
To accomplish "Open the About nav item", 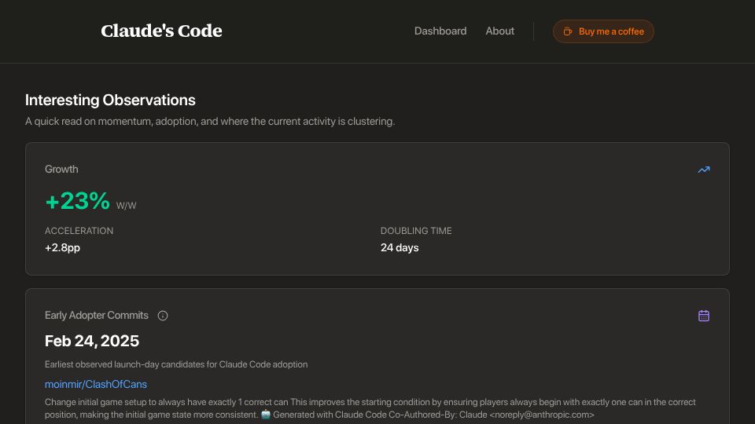I will click(500, 31).
